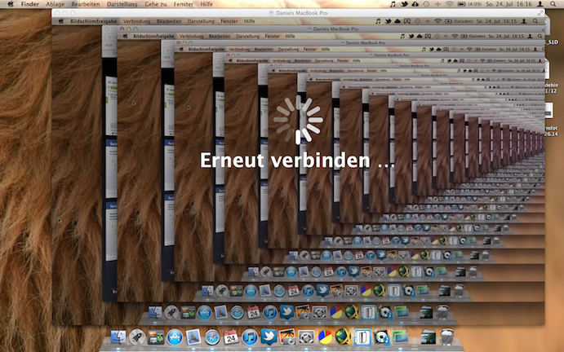Open Bildschirmfreigabe menu in the first shared window
The image size is (564, 352).
pyautogui.click(x=93, y=21)
